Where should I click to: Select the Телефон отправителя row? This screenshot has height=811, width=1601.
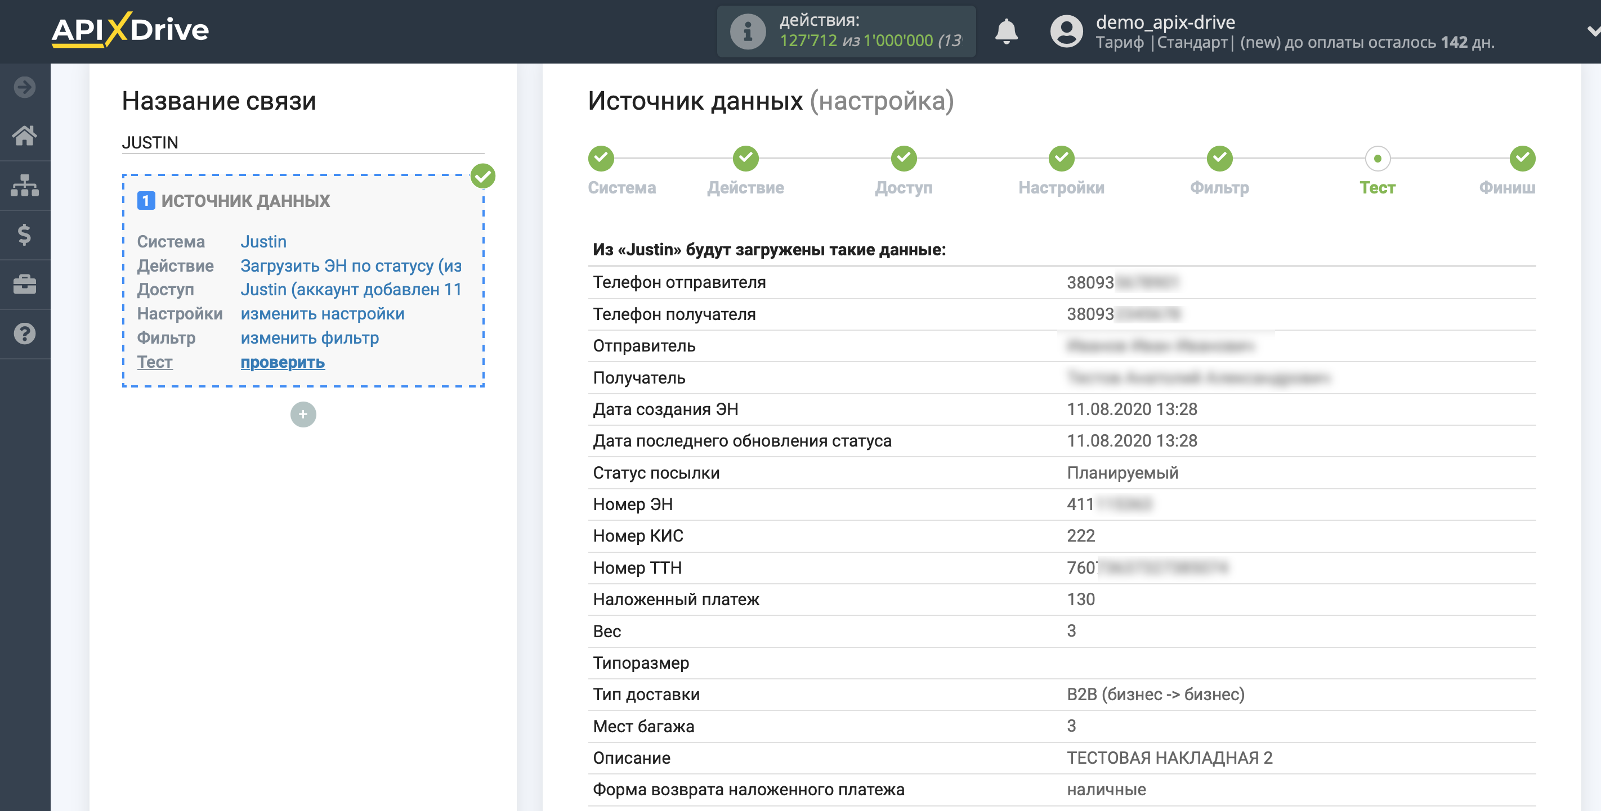1062,282
